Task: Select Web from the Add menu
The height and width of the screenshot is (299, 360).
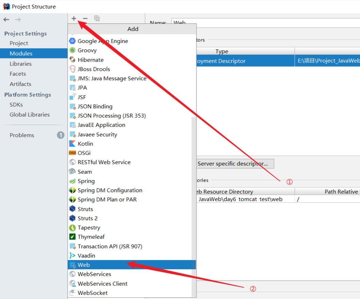Action: pos(132,265)
